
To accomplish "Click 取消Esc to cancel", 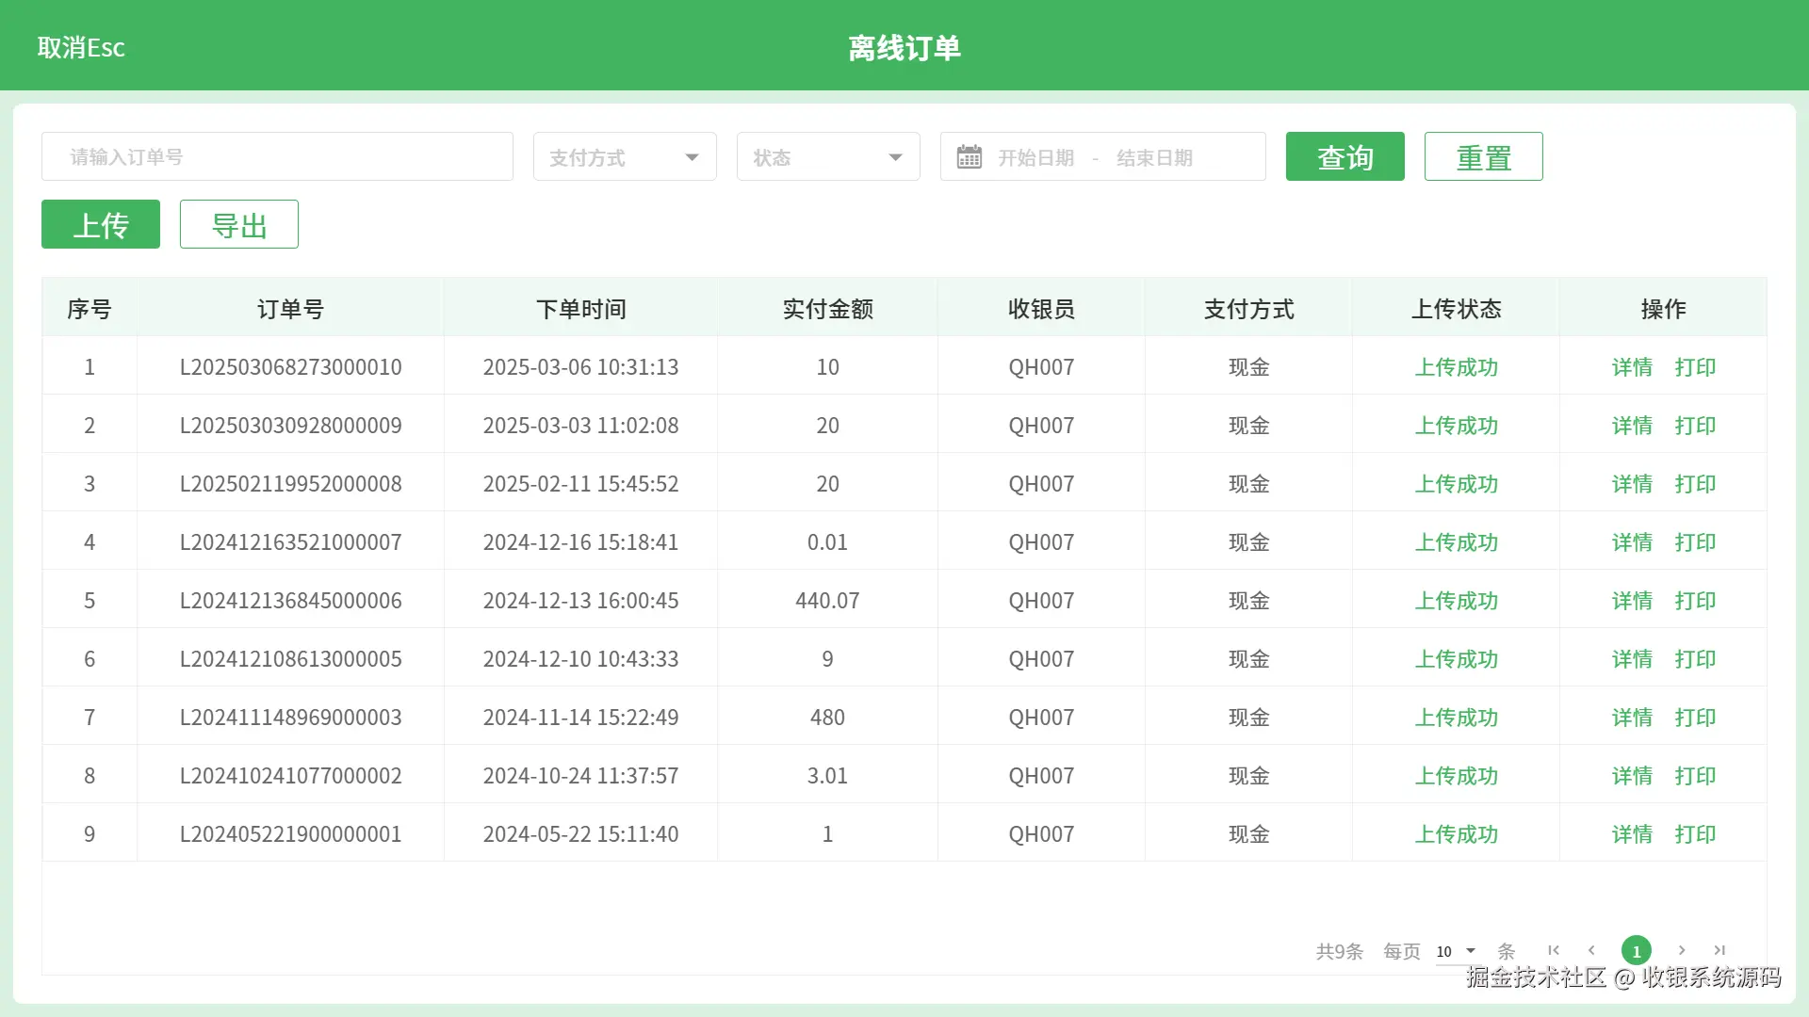I will point(81,47).
